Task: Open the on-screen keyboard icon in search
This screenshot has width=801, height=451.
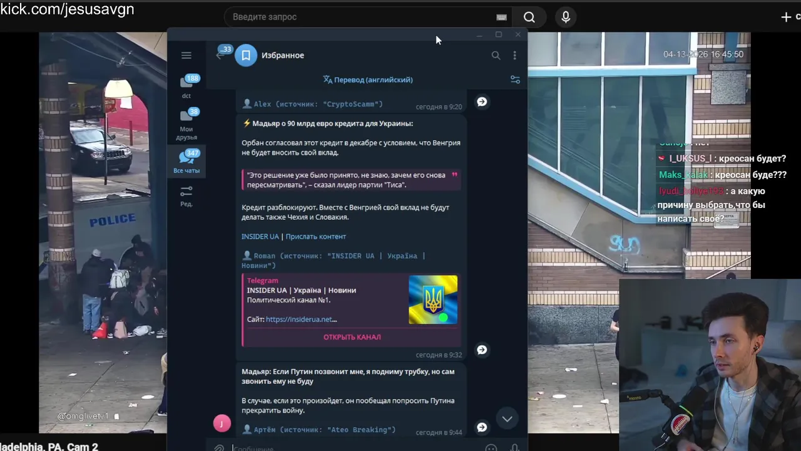Action: 501,17
